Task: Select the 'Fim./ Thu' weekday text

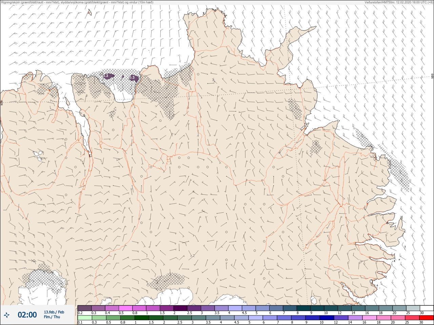Action: click(x=52, y=317)
